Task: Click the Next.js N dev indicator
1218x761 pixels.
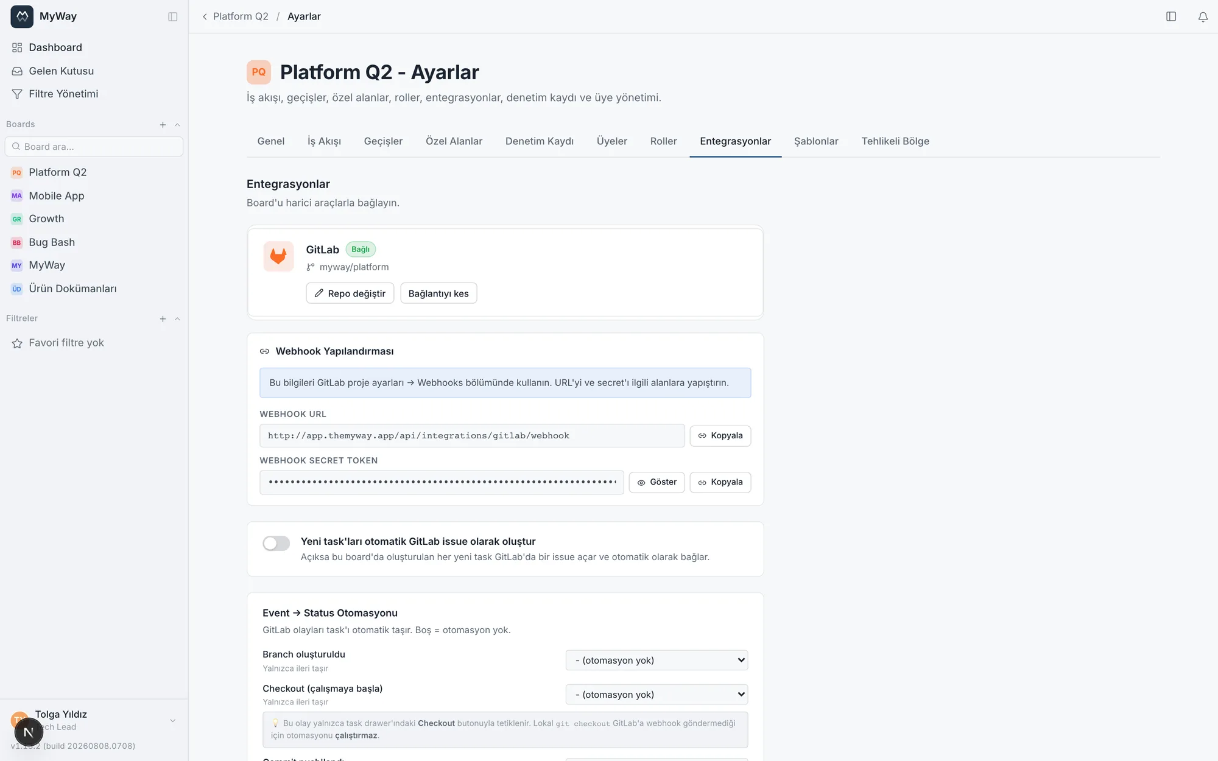Action: (x=29, y=732)
